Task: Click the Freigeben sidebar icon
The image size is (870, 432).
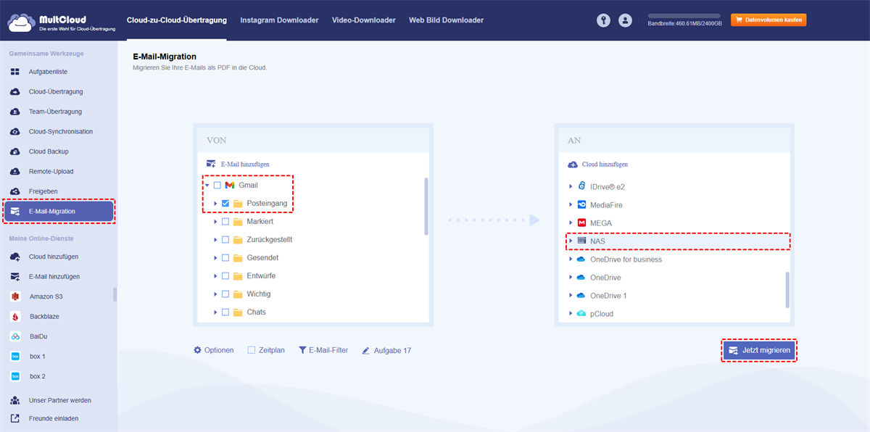Action: click(x=15, y=191)
